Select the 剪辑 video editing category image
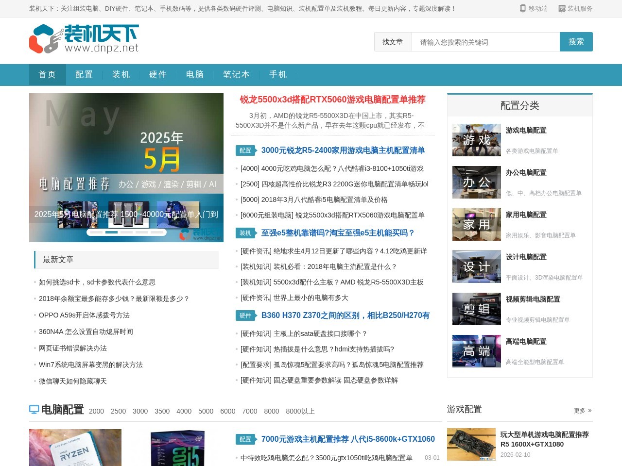Image resolution: width=622 pixels, height=466 pixels. [476, 309]
